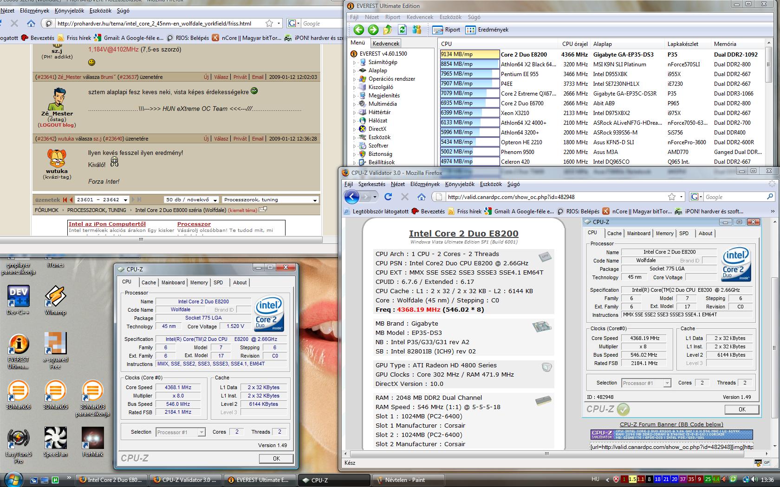Expand Operációs rendszer tree node

tap(355, 79)
